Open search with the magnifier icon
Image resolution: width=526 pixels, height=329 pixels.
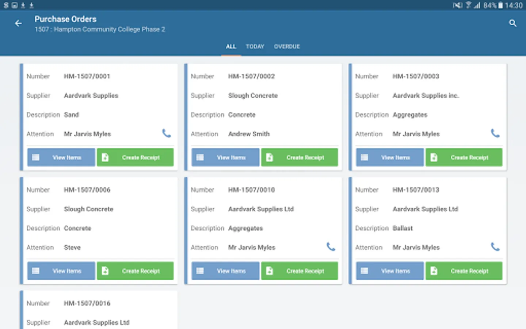[x=512, y=23]
